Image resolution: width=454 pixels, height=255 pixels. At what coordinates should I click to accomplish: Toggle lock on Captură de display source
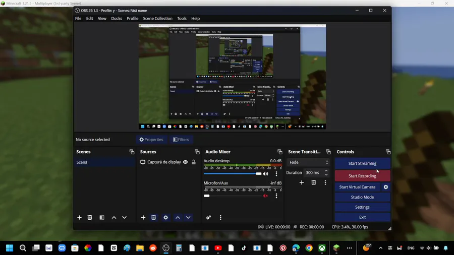pyautogui.click(x=194, y=162)
